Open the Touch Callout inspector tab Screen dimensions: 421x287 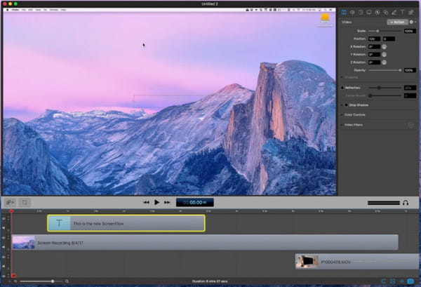pos(385,13)
